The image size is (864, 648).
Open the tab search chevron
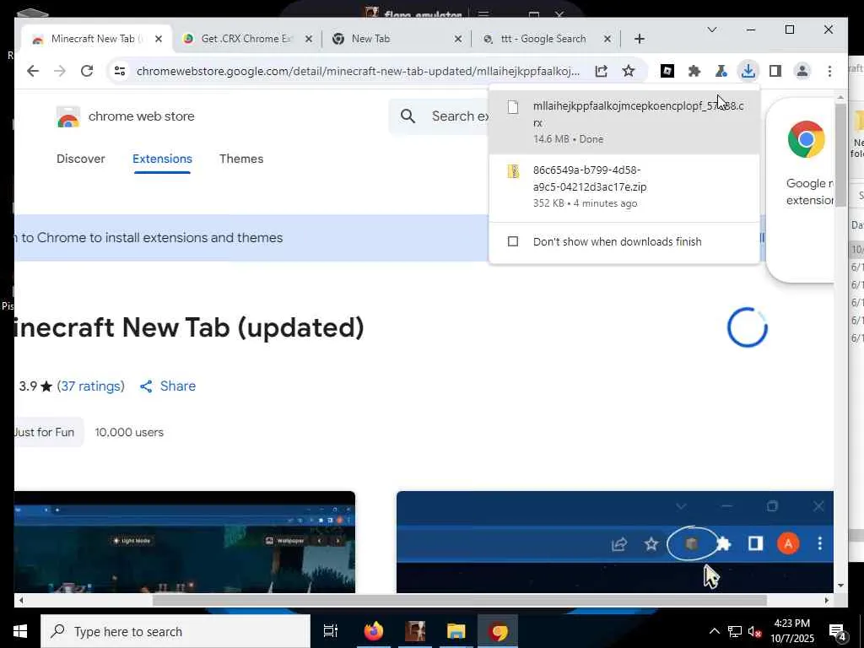click(712, 30)
